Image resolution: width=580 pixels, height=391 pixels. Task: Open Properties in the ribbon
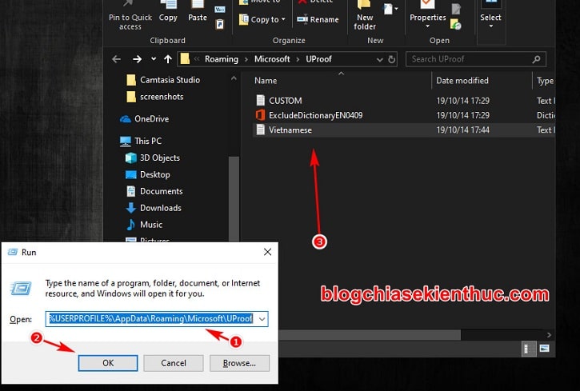(428, 14)
